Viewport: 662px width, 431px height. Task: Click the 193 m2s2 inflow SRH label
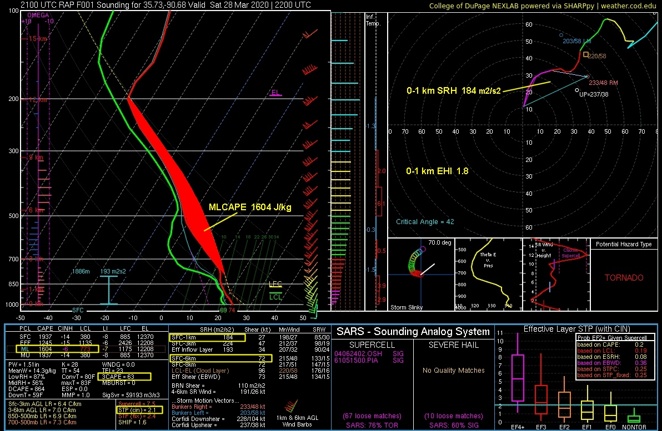(113, 271)
